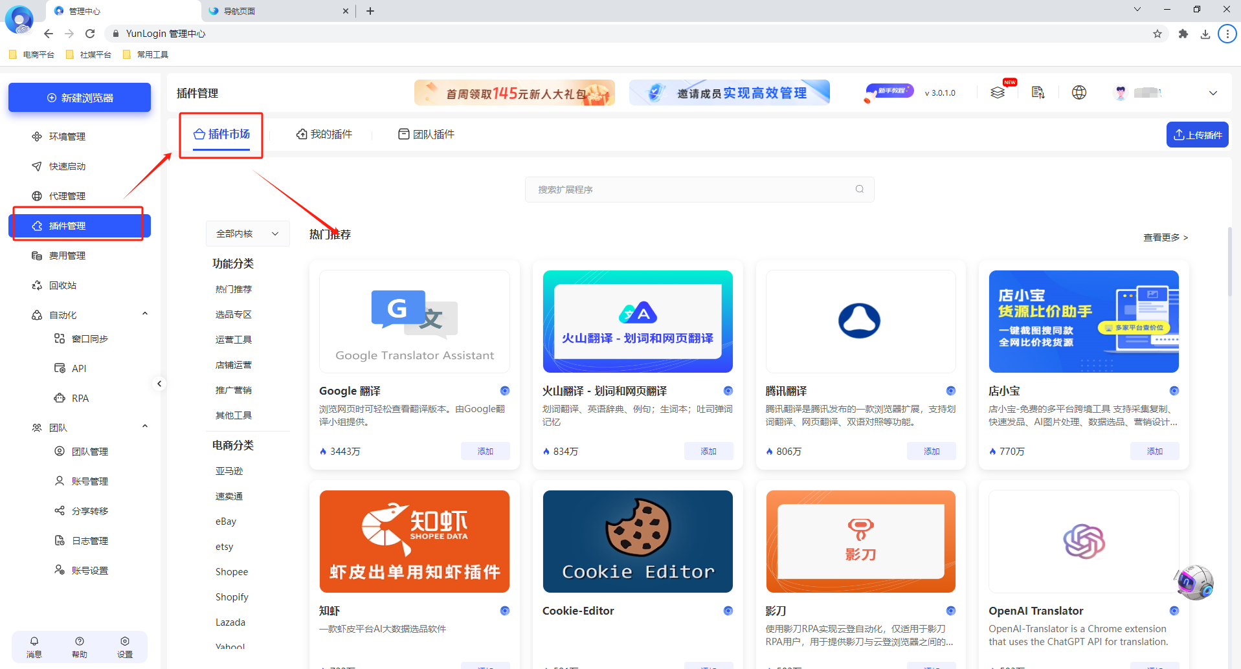1241x669 pixels.
Task: Select 亚马逊 e-commerce category
Action: pyautogui.click(x=229, y=471)
